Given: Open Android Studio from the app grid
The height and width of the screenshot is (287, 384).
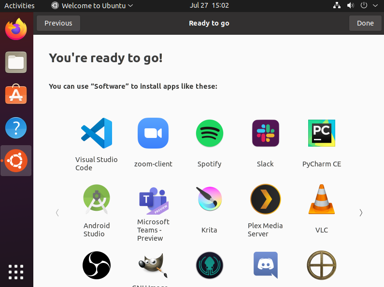Looking at the screenshot, I should (x=97, y=199).
